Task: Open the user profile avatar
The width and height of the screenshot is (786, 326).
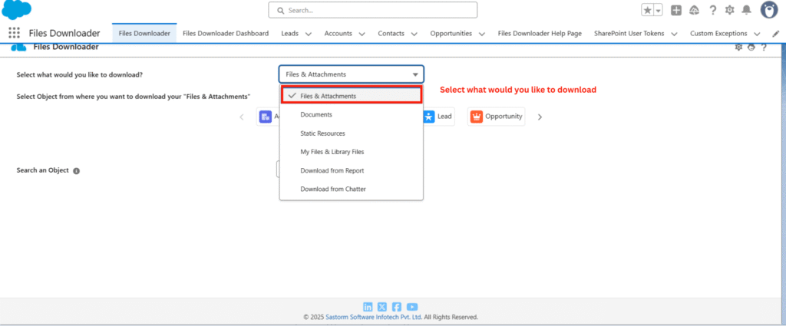Action: 769,9
